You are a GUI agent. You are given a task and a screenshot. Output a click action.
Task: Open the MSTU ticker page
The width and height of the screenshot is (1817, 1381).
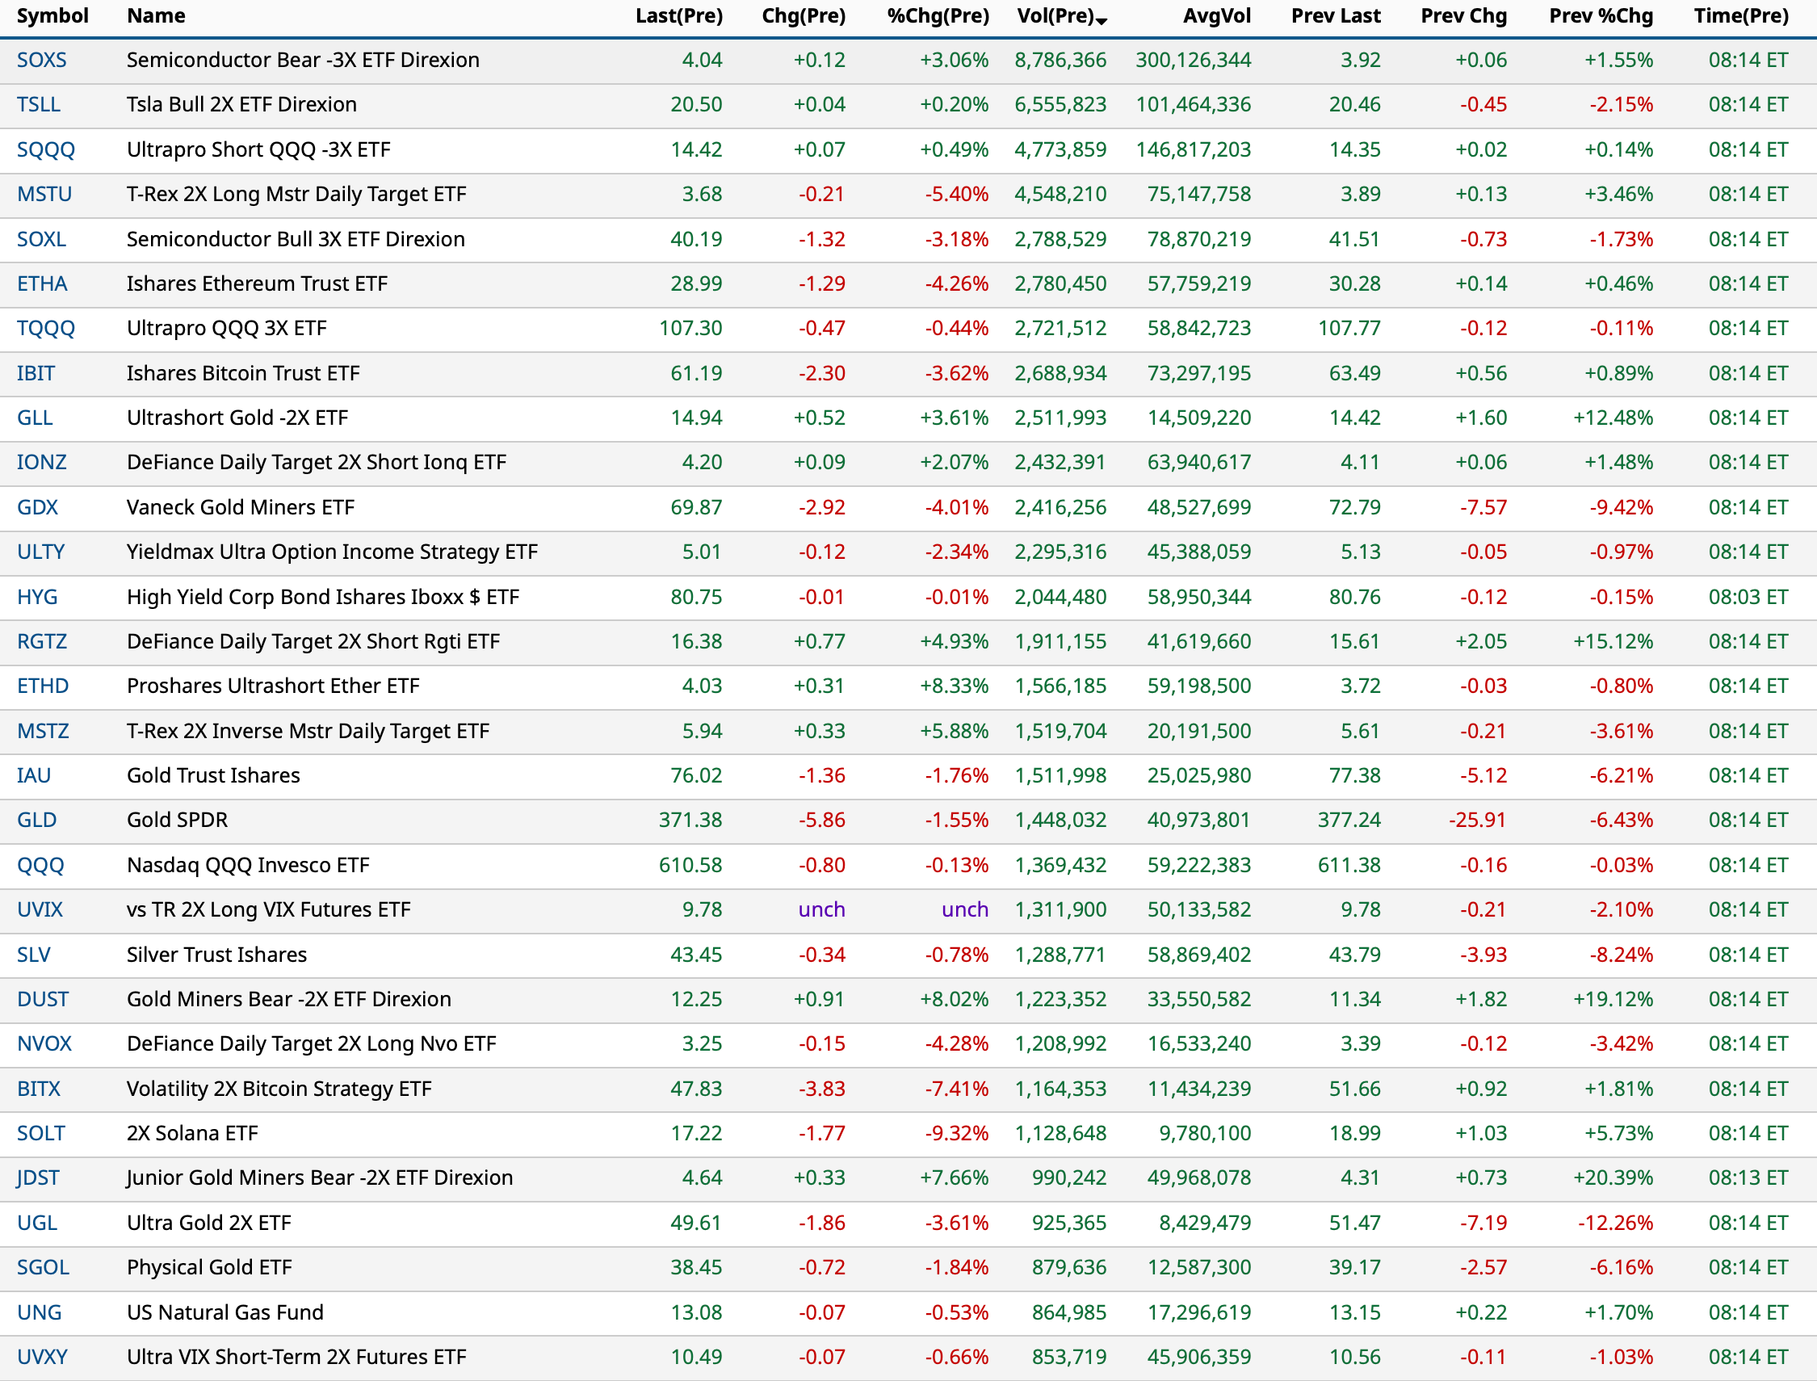[44, 194]
